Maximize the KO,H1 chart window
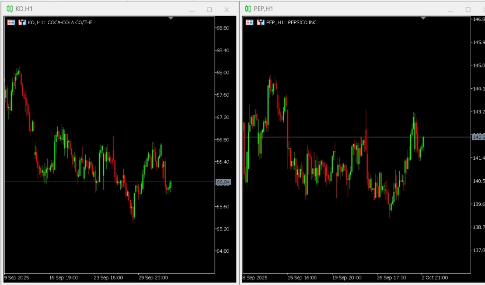Viewport: 485px width, 285px height. pyautogui.click(x=209, y=9)
